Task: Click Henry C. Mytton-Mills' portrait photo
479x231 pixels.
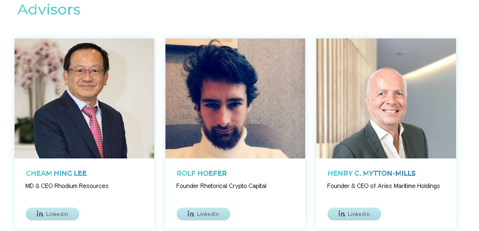Action: (386, 98)
